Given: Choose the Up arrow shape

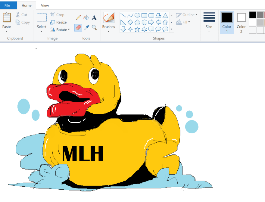Looking at the screenshot, I should pos(165,22).
